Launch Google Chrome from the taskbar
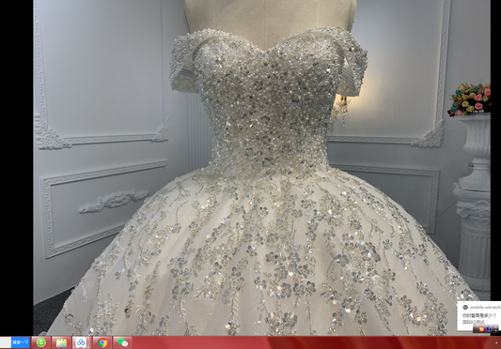The width and height of the screenshot is (501, 349). (x=102, y=342)
